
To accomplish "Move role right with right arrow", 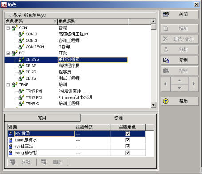I will [x=194, y=84].
